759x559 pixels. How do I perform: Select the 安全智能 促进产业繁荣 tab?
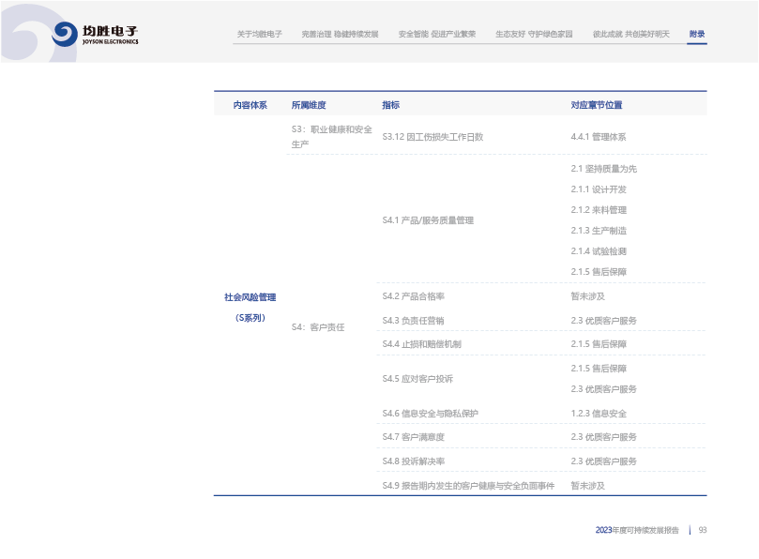436,34
